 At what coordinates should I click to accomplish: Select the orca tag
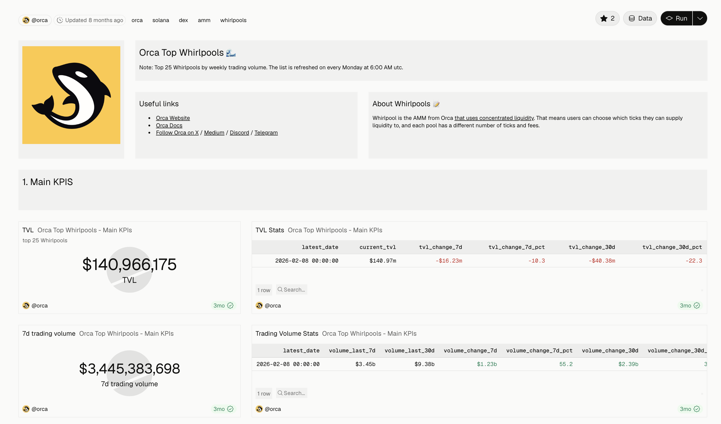click(x=137, y=20)
